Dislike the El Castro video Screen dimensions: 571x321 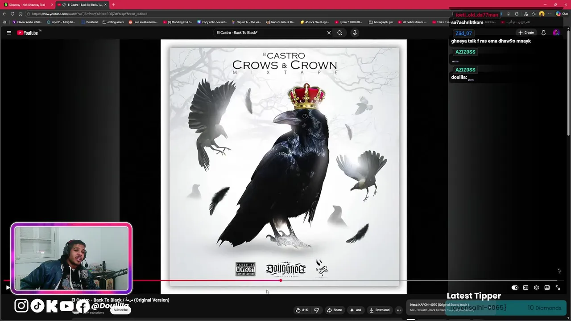(317, 310)
